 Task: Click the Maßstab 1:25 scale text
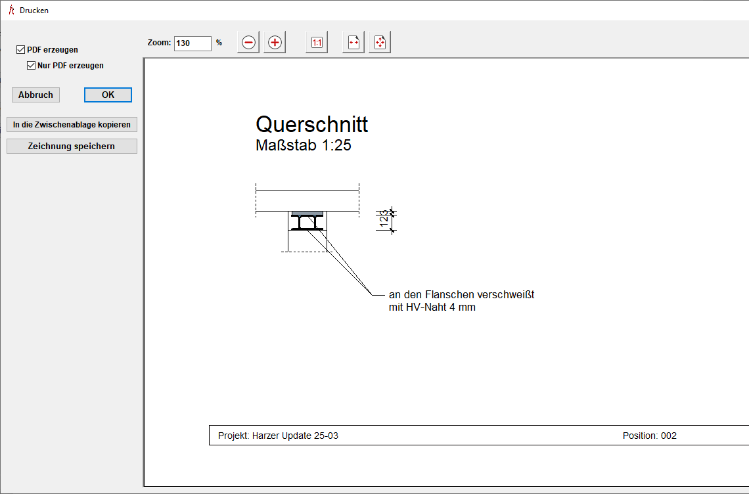pyautogui.click(x=303, y=146)
